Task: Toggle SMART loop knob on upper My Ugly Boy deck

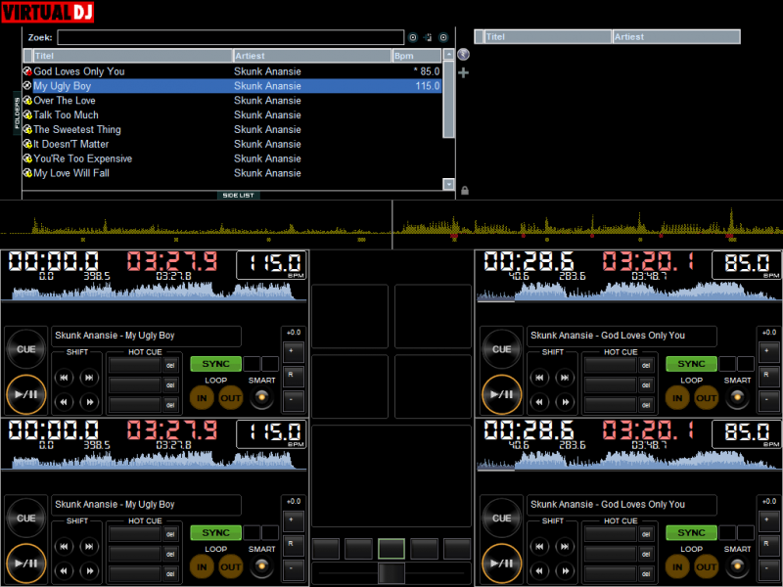Action: pyautogui.click(x=261, y=398)
